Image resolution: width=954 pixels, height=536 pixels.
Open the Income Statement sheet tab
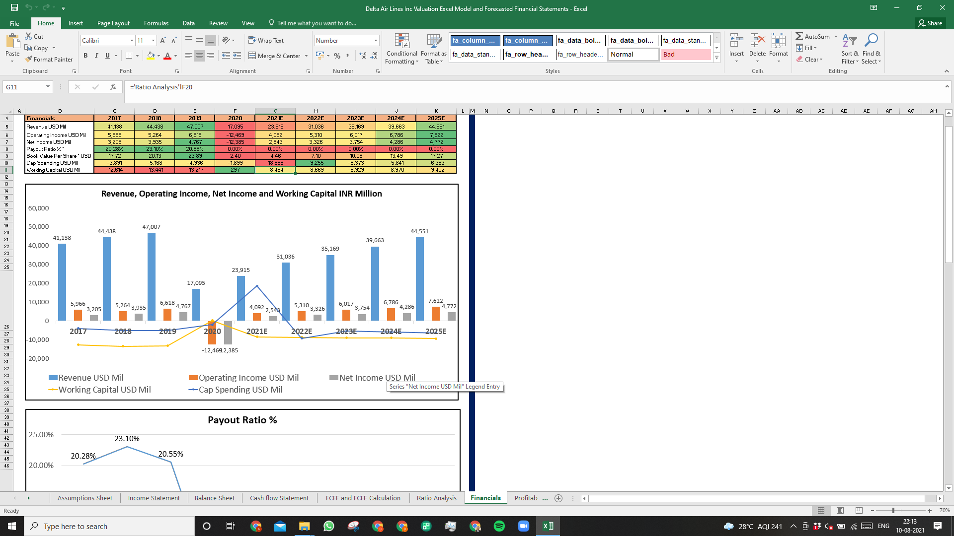tap(154, 498)
